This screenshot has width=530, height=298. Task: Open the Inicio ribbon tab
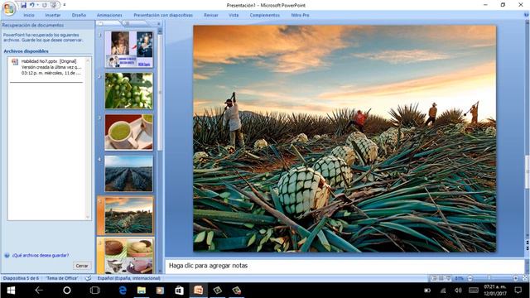click(29, 15)
